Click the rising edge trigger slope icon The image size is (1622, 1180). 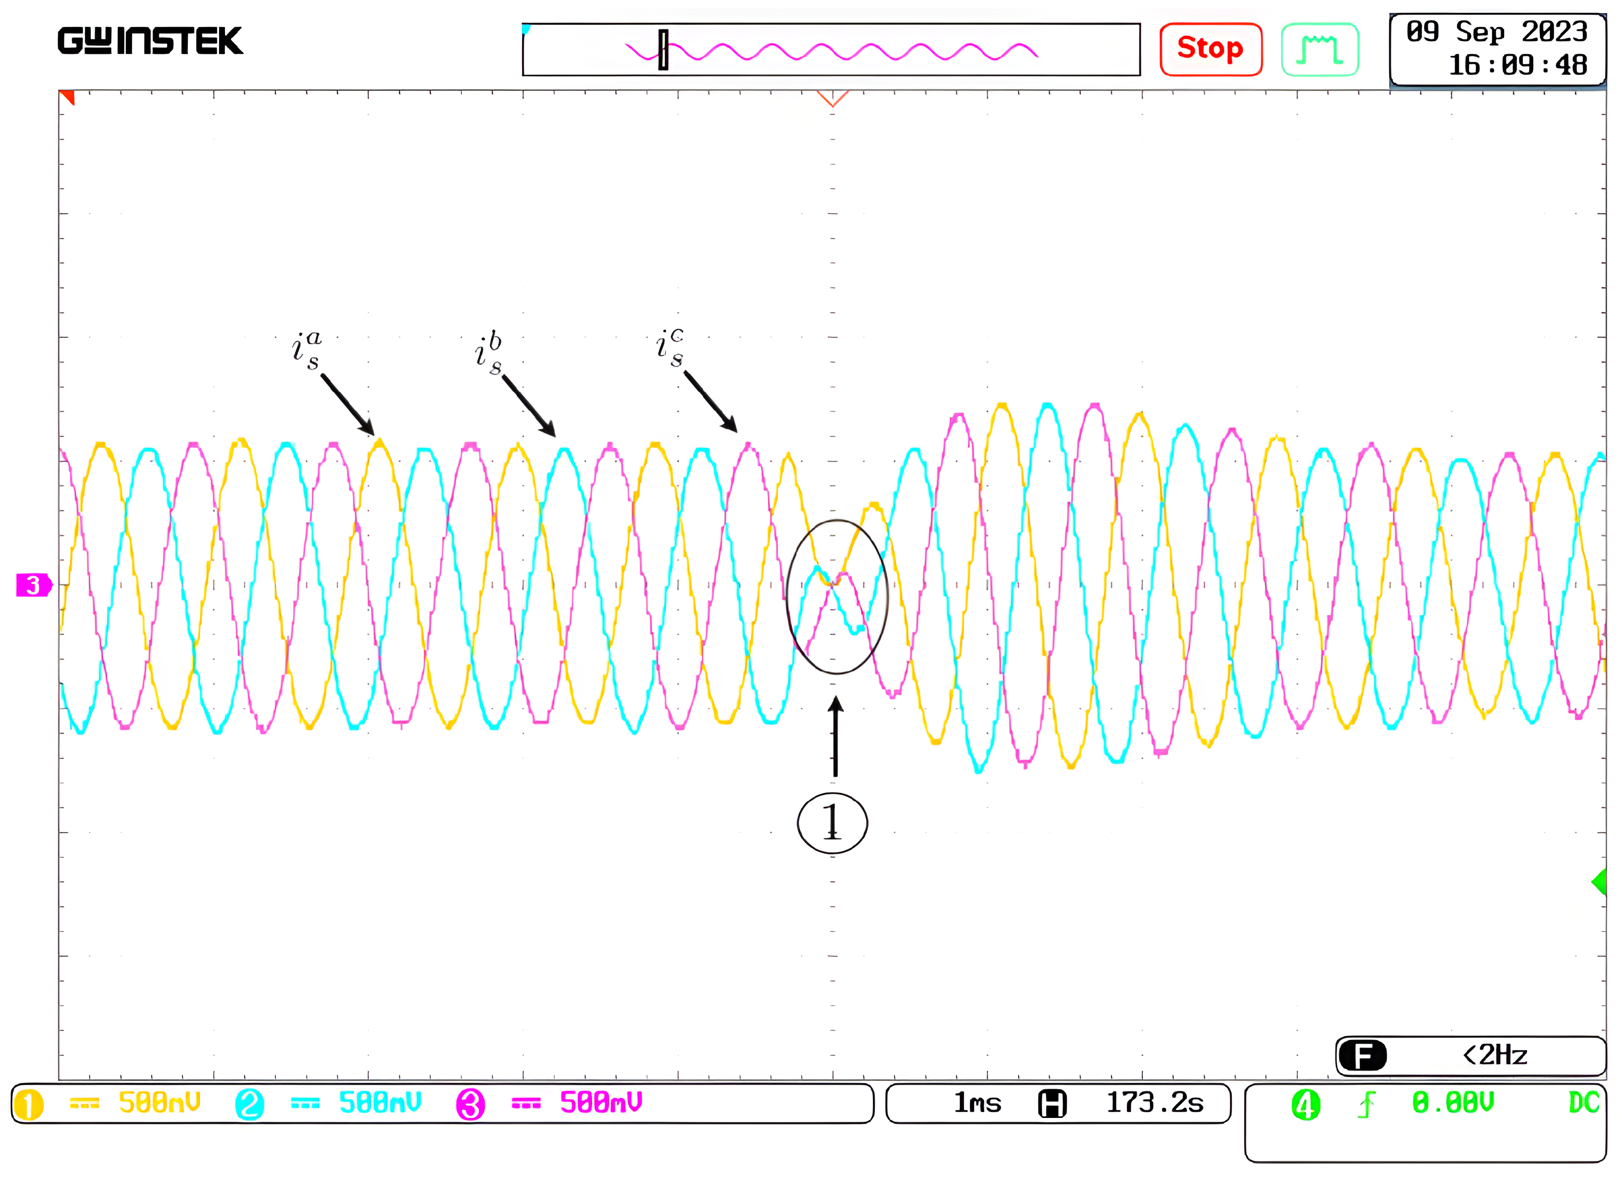coord(1366,1105)
